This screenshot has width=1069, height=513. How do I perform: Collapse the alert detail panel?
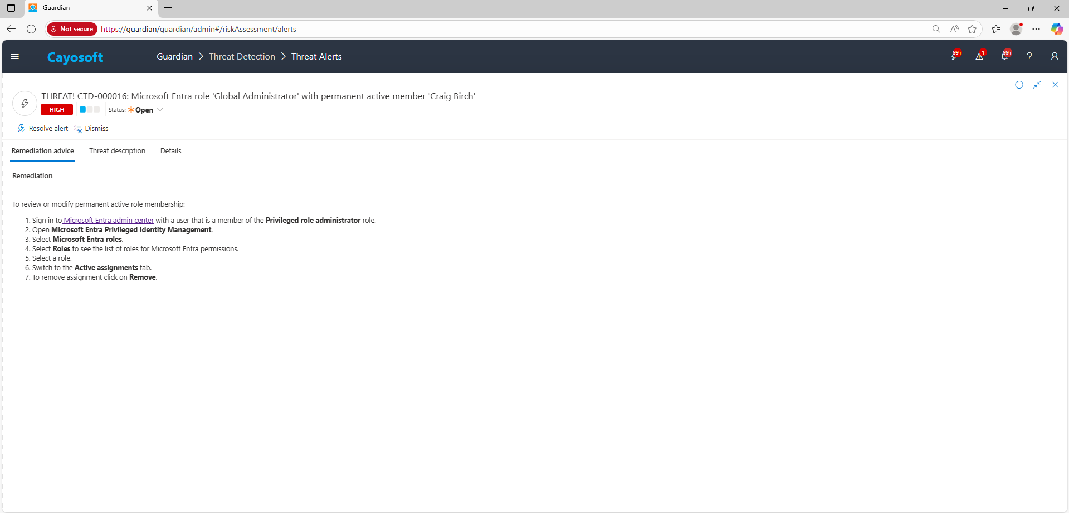(1037, 85)
